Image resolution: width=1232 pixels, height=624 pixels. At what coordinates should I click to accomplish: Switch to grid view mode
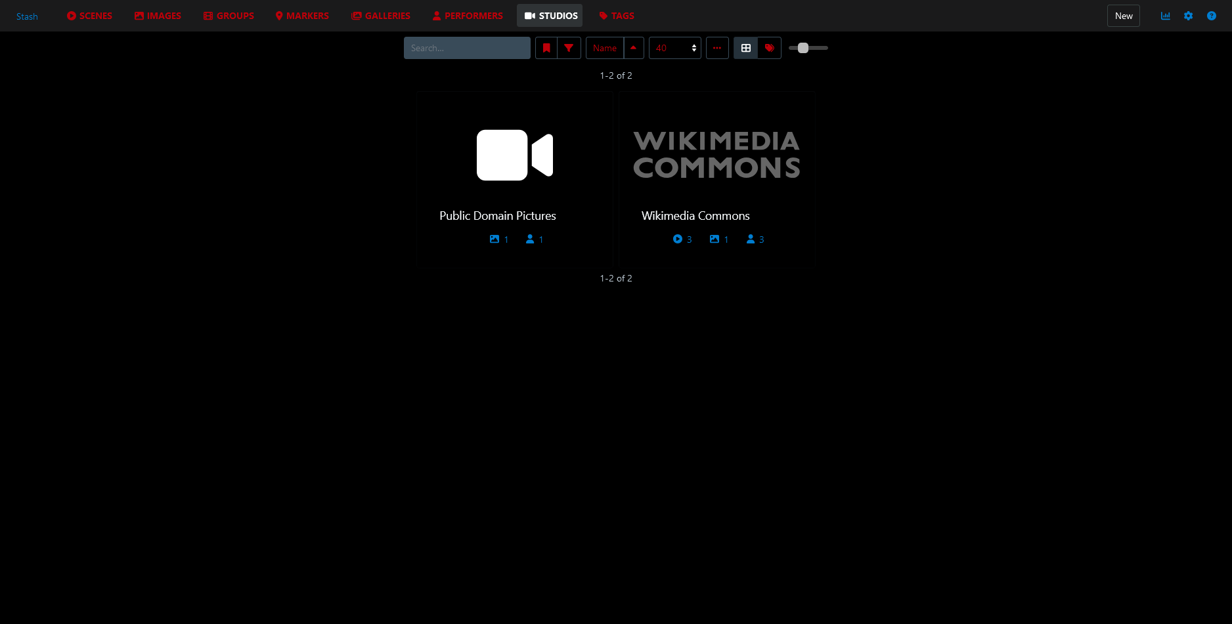pos(746,48)
